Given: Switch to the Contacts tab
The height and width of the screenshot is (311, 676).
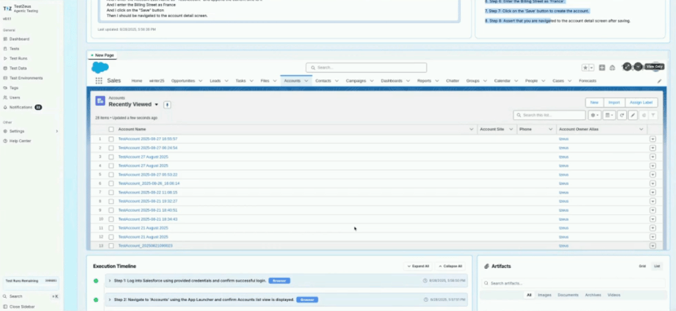Looking at the screenshot, I should (323, 81).
